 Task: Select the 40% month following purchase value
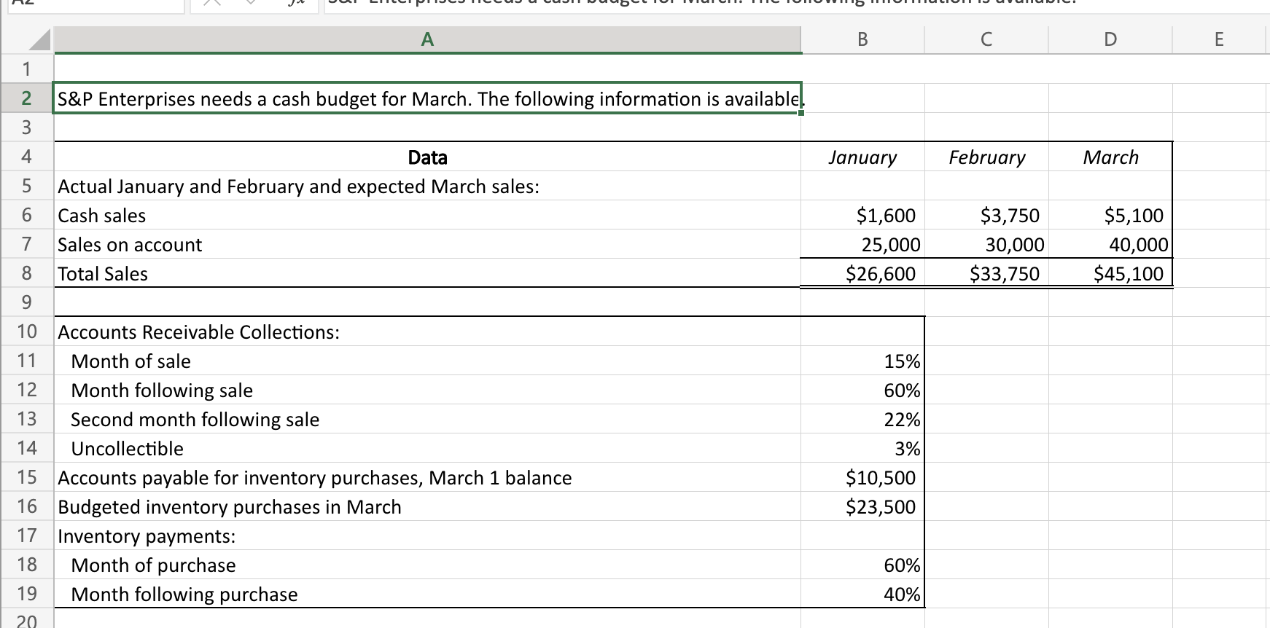(x=862, y=594)
